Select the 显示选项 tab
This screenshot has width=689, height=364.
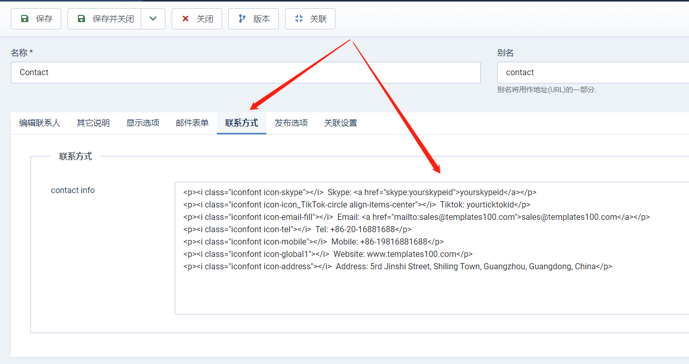143,123
